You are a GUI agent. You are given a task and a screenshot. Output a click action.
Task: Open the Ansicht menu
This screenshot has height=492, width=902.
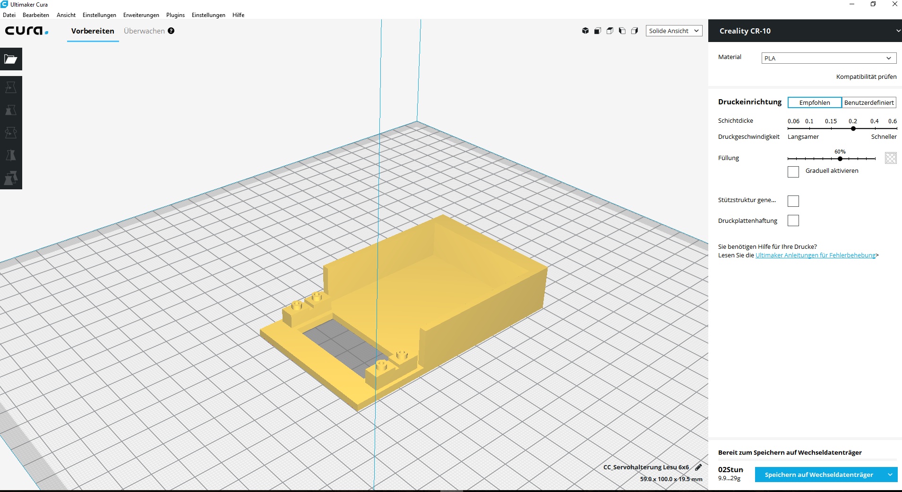pyautogui.click(x=66, y=15)
